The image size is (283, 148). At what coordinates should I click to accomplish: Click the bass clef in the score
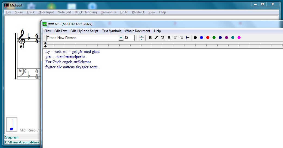[23, 73]
